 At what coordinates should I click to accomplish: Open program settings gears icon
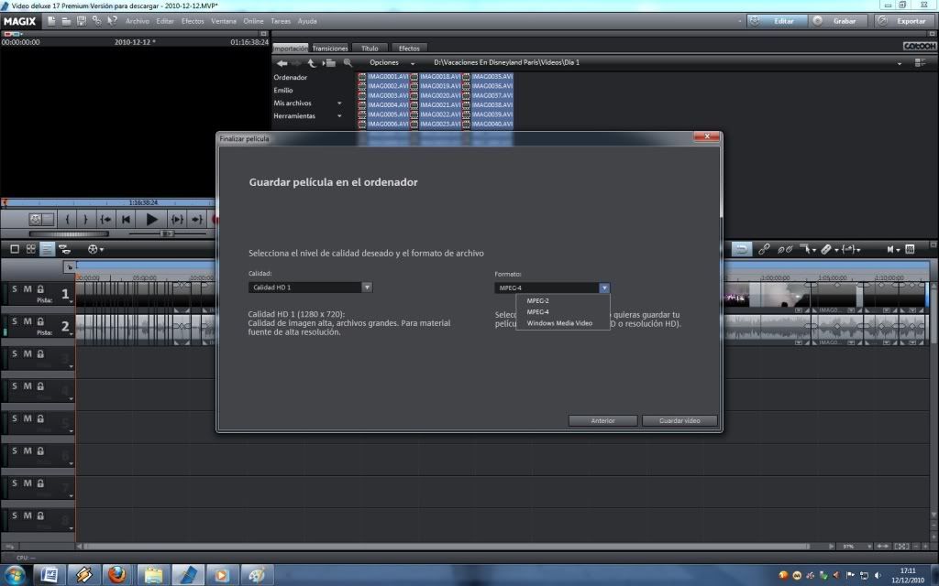(x=96, y=21)
